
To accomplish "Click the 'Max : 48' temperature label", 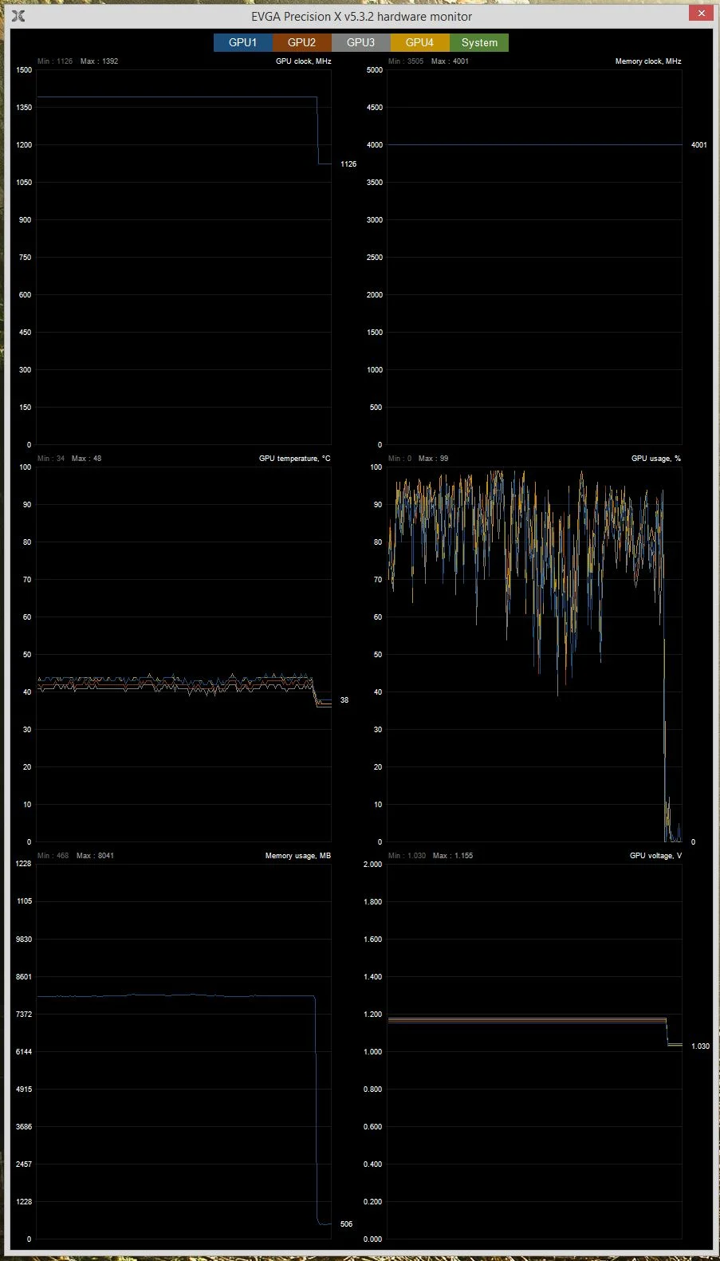I will (x=87, y=459).
